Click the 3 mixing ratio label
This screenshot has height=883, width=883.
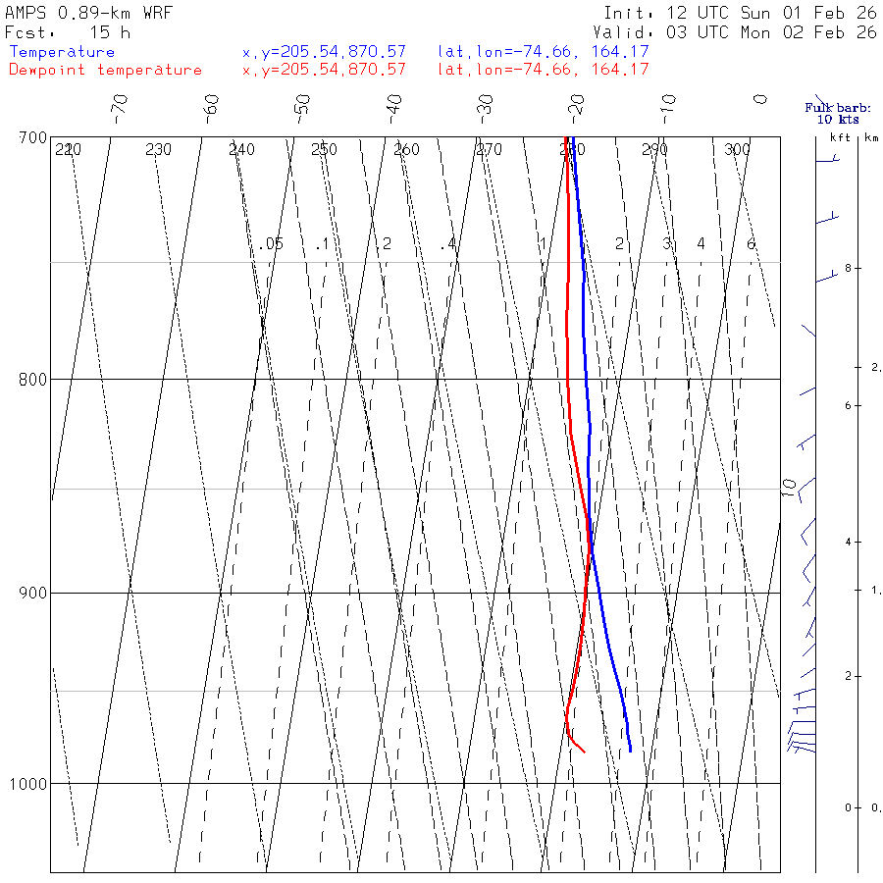(667, 244)
